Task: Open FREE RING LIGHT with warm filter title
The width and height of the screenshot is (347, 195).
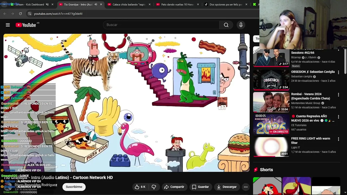Action: click(x=310, y=141)
